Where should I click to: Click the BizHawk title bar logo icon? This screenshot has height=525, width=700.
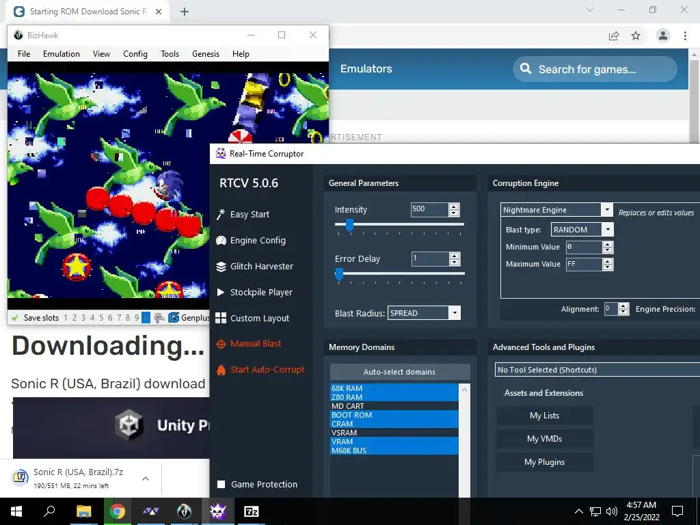[x=18, y=35]
